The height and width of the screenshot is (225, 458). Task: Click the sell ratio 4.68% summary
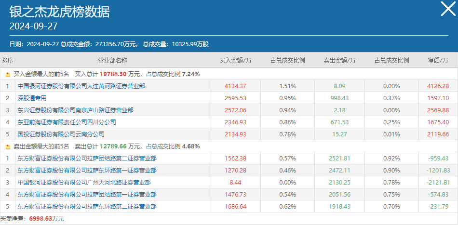click(191, 146)
